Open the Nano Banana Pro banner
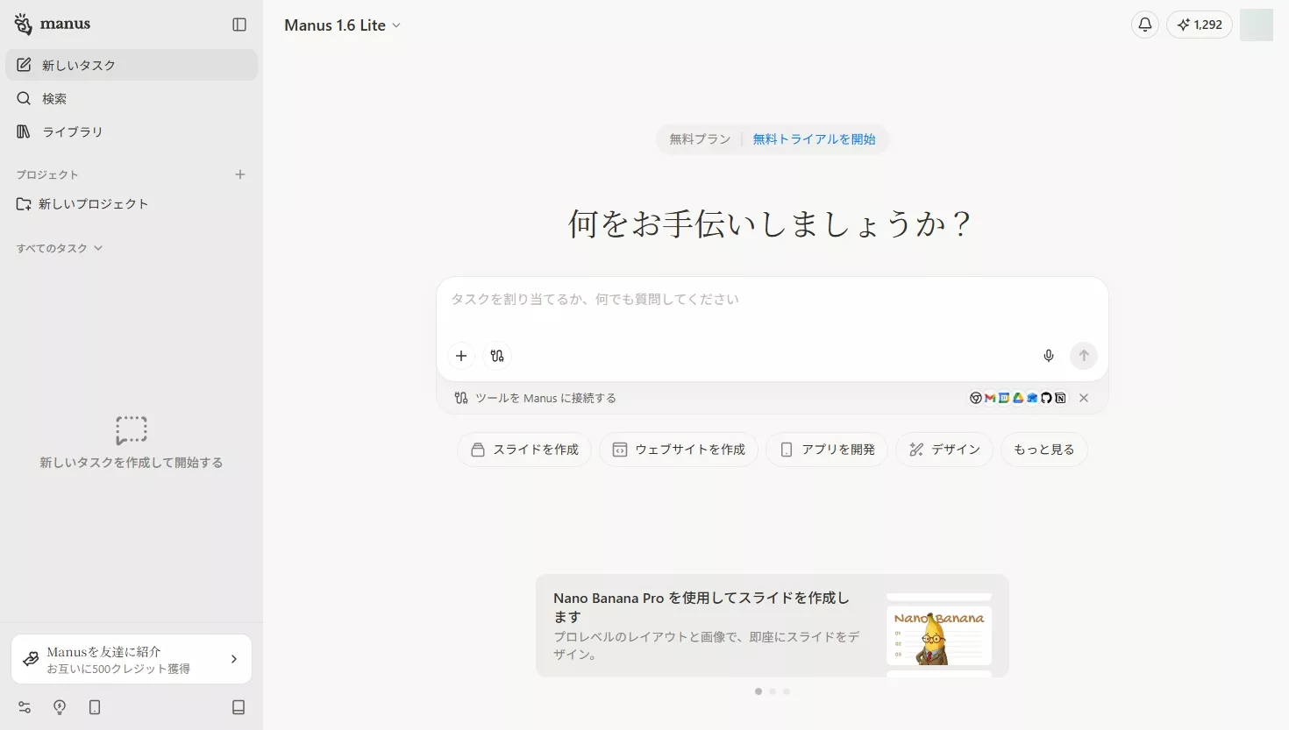This screenshot has height=730, width=1289. tap(772, 626)
